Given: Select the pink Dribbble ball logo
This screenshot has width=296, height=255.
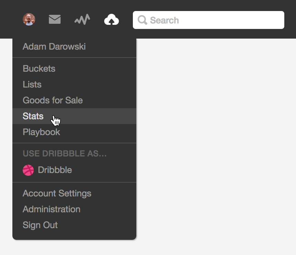Looking at the screenshot, I should [x=28, y=170].
